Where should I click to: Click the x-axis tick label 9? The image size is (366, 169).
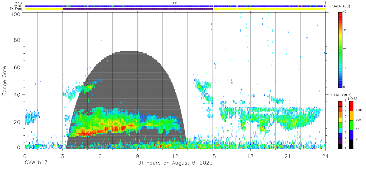point(137,156)
